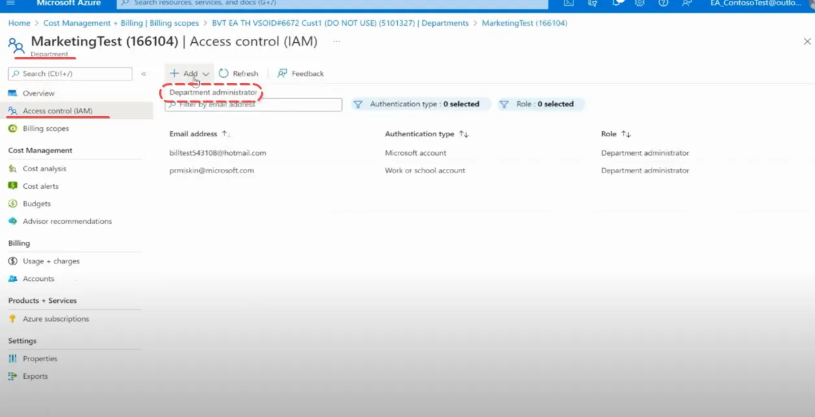The height and width of the screenshot is (417, 815).
Task: Open the notifications bell
Action: click(616, 3)
